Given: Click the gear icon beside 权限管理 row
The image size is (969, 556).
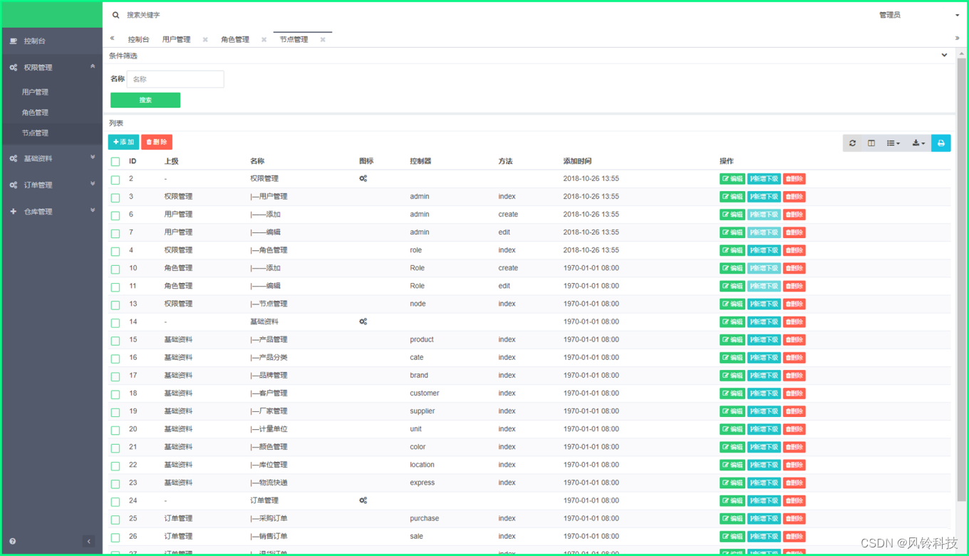Looking at the screenshot, I should point(363,178).
